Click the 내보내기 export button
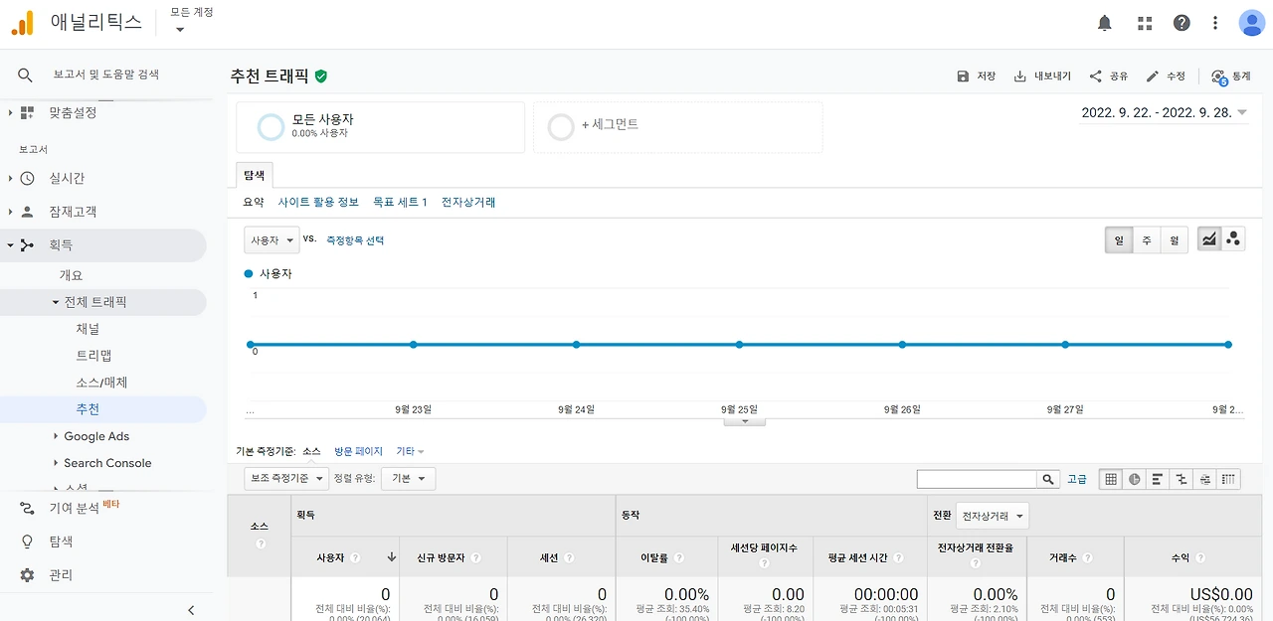 coord(1042,77)
